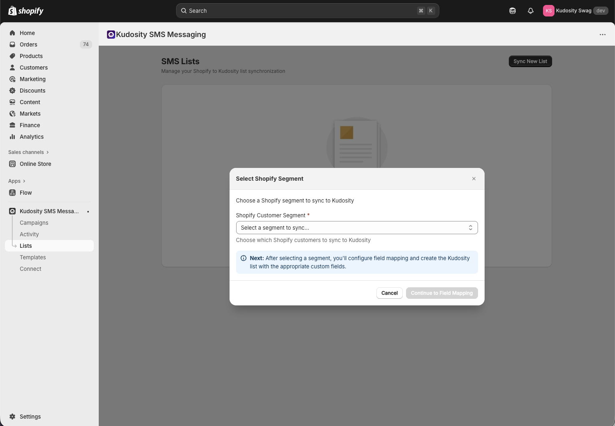This screenshot has height=426, width=615.
Task: Open the Analytics bar chart icon
Action: point(12,137)
